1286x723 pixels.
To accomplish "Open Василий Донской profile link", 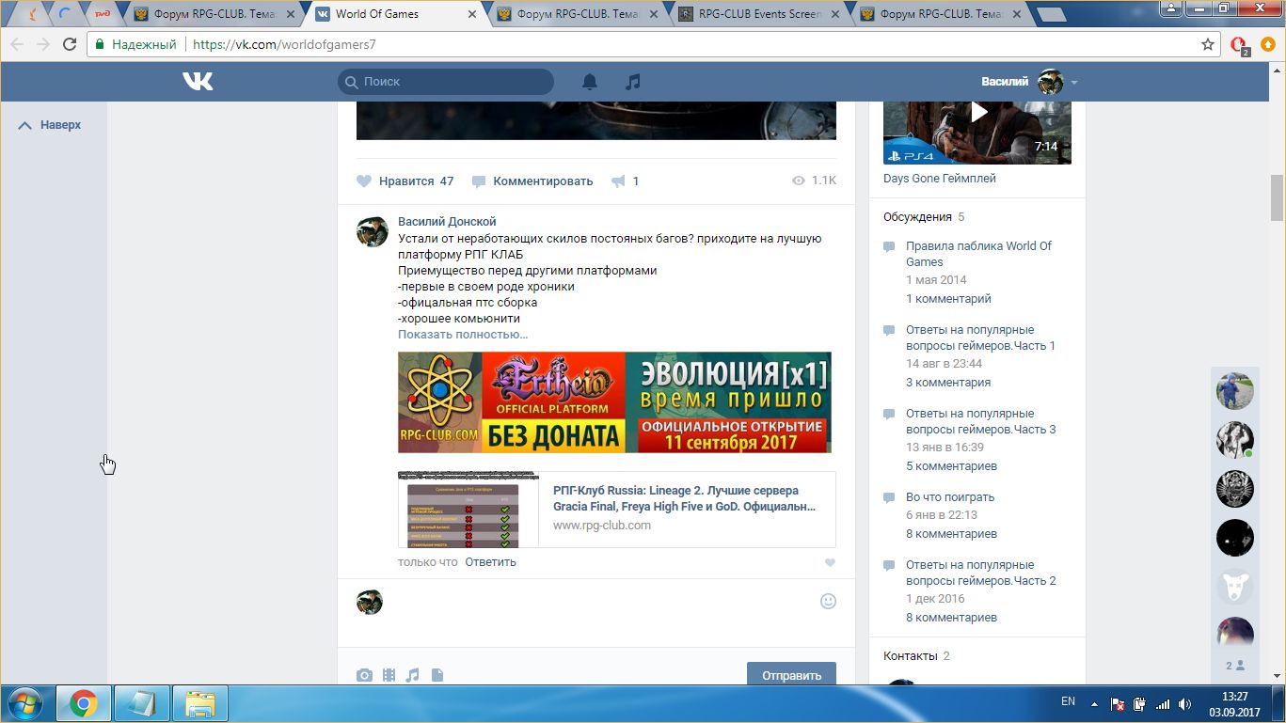I will pos(447,221).
